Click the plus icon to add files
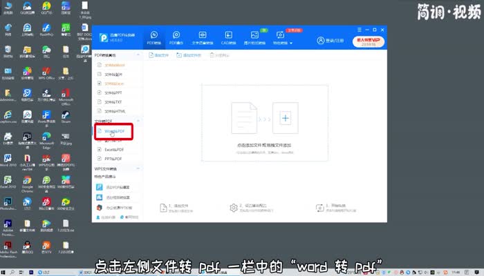The width and height of the screenshot is (484, 276). tap(285, 119)
